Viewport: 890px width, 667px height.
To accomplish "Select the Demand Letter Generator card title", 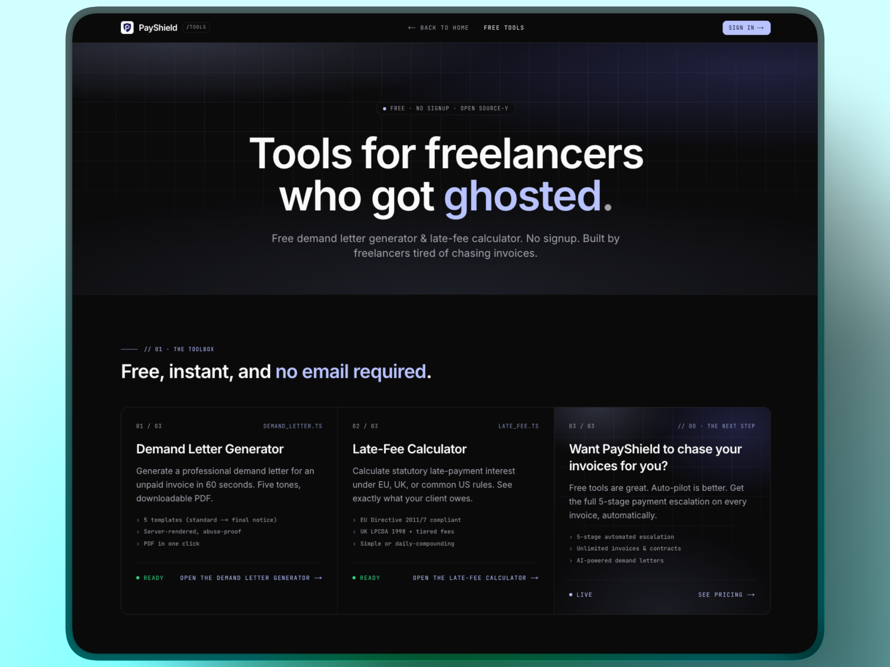I will pyautogui.click(x=210, y=449).
